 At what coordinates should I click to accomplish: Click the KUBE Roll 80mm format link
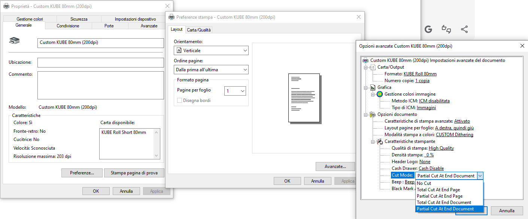pos(420,74)
